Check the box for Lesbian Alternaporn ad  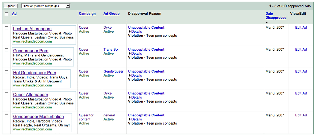pos(7,28)
